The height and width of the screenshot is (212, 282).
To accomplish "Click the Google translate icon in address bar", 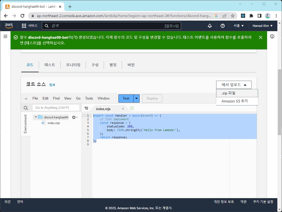I will point(216,16).
